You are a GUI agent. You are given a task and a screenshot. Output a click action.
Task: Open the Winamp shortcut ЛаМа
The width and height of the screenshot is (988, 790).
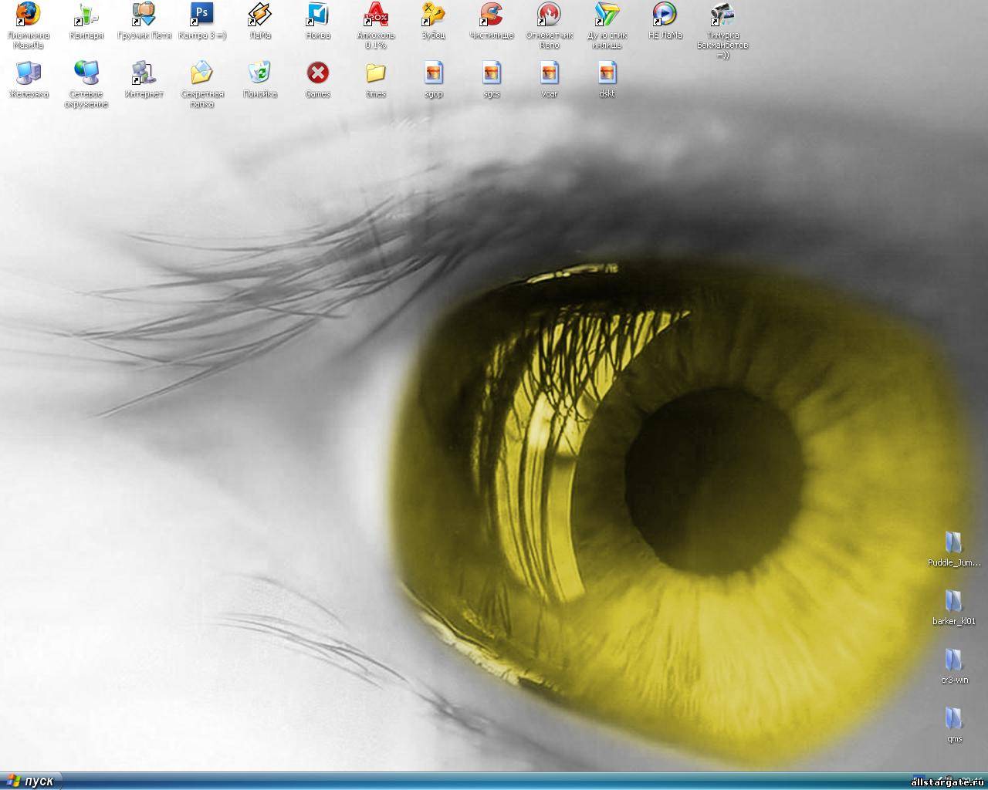click(260, 15)
